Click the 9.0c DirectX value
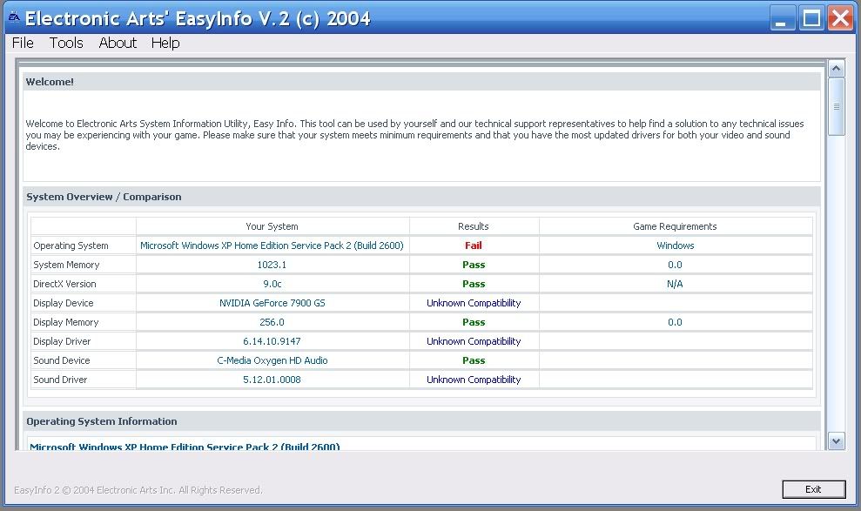This screenshot has height=511, width=861. (272, 284)
